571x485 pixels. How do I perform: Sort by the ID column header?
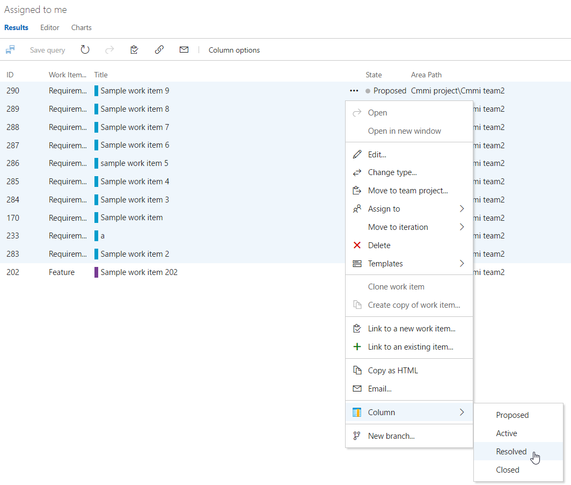(x=10, y=75)
